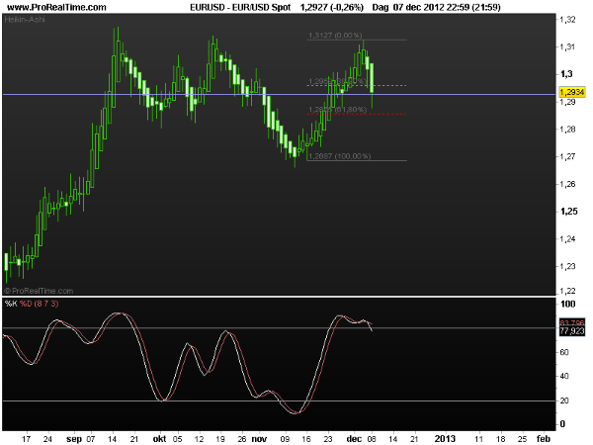The image size is (593, 445).
Task: Click the 77,923 stochastic value tag
Action: pyautogui.click(x=572, y=331)
